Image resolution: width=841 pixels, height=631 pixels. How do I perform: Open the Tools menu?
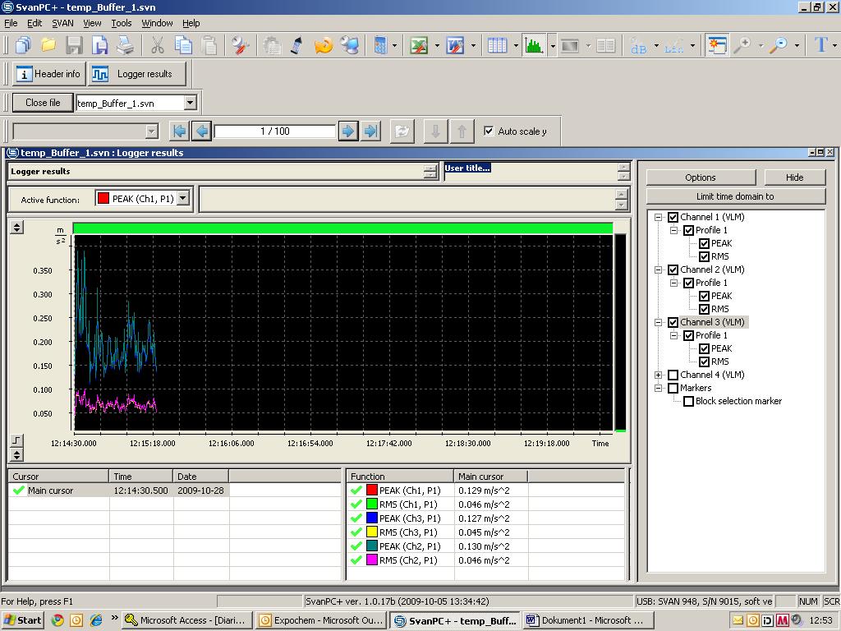pos(122,23)
